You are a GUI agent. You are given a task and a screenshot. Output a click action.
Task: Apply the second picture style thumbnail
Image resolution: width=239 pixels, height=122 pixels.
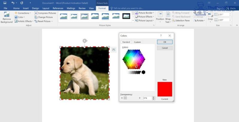click(x=74, y=16)
